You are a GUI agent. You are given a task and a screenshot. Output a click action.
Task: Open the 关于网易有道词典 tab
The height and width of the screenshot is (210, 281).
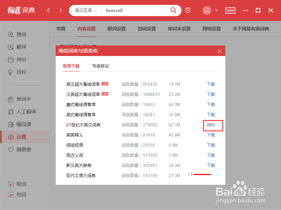(x=251, y=29)
